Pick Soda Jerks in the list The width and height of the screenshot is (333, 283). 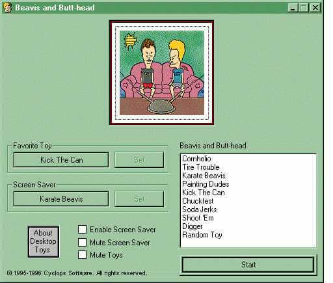pos(200,209)
